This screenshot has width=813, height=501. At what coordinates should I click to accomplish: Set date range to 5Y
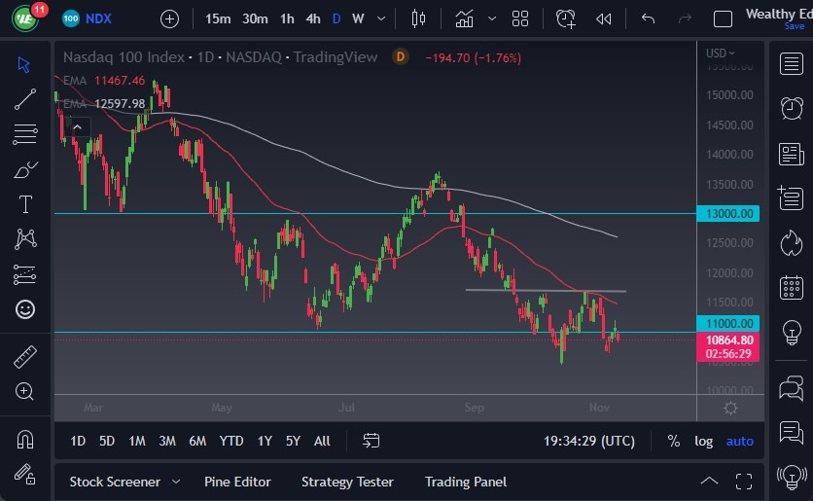(x=293, y=441)
